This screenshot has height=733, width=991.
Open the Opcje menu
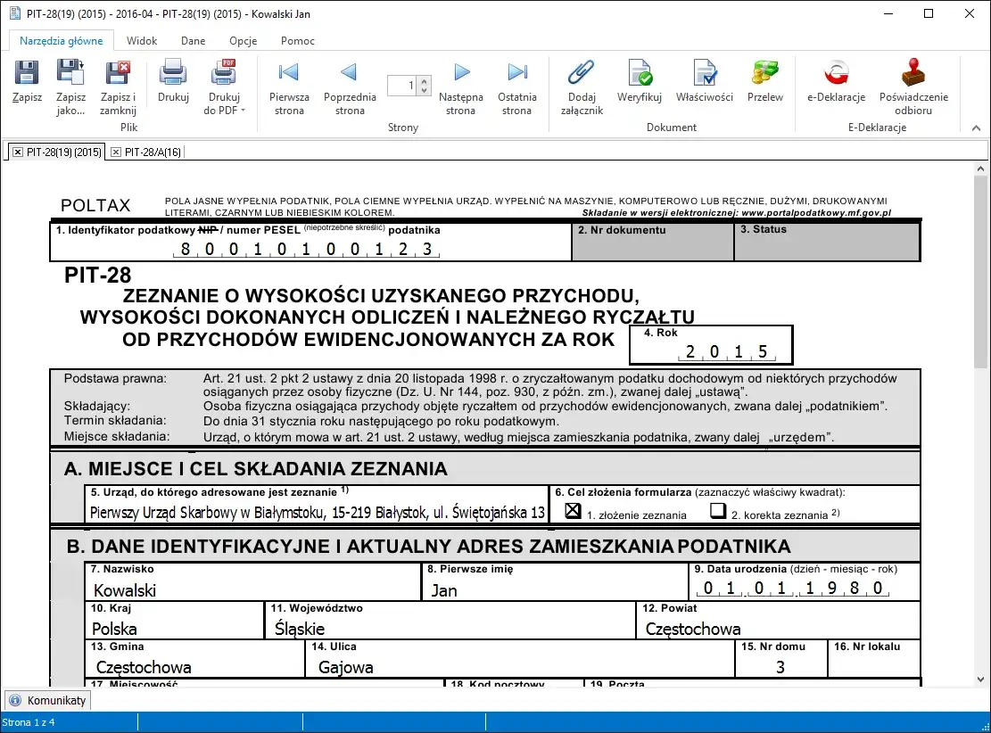coord(243,40)
